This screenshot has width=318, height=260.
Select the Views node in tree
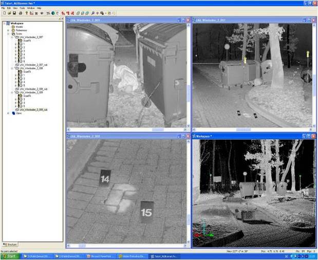click(18, 113)
